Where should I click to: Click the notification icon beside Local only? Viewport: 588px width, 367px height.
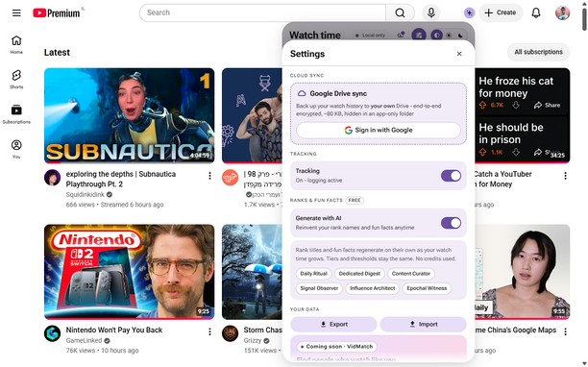coord(401,35)
